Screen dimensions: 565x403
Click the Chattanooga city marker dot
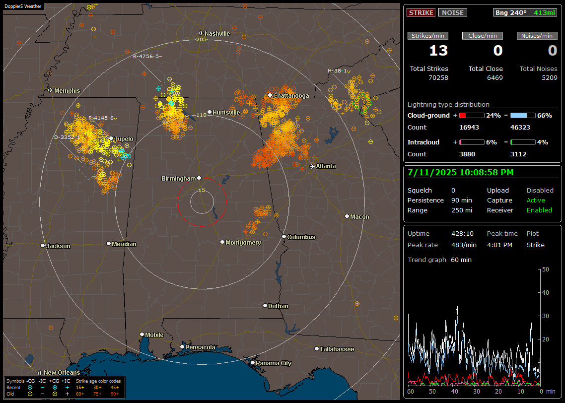click(270, 95)
